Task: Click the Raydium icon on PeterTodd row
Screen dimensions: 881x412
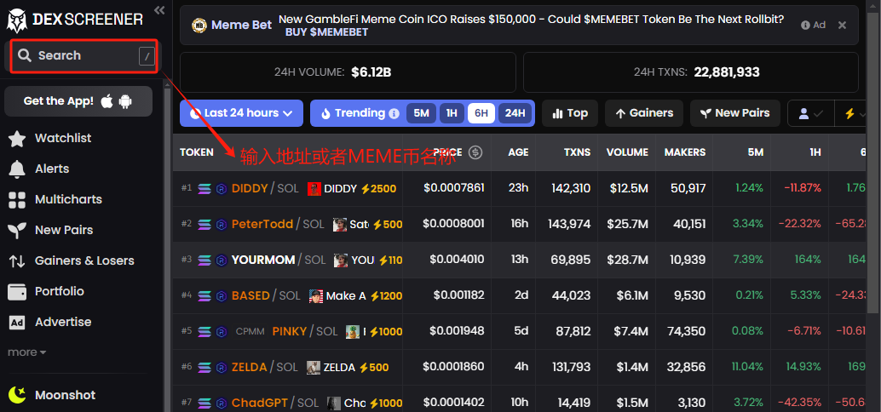Action: click(221, 225)
